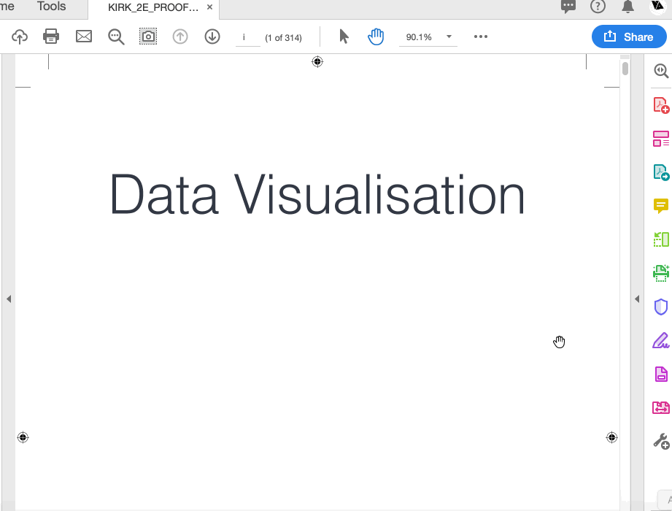Send file by email envelope icon
The height and width of the screenshot is (511, 672).
coord(84,36)
